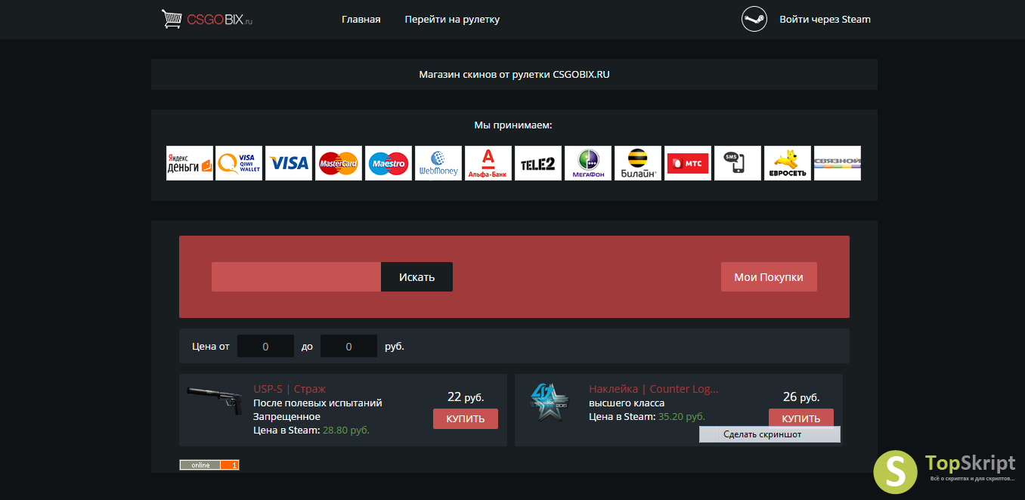Choose Сделать скриншот context menu entry
Viewport: 1025px width, 500px height.
(x=770, y=434)
